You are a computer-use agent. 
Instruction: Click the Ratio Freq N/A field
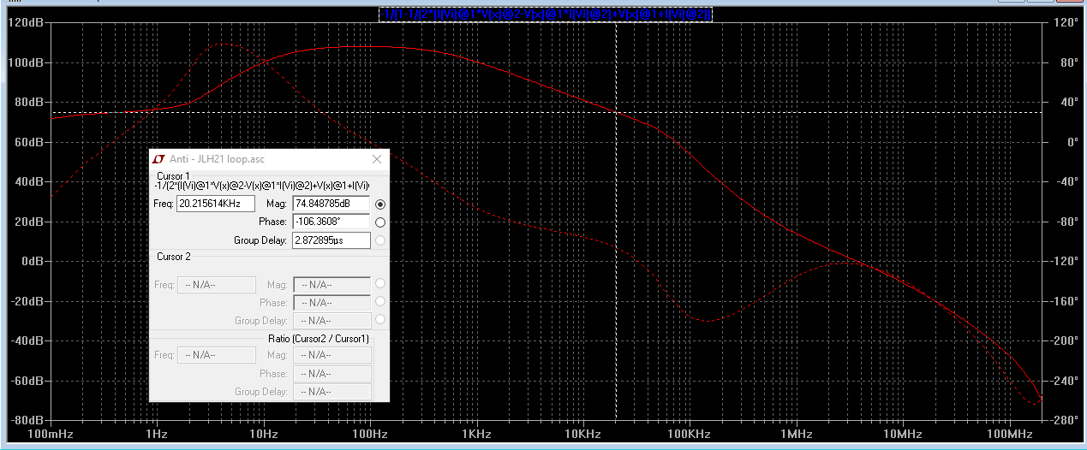(x=216, y=355)
